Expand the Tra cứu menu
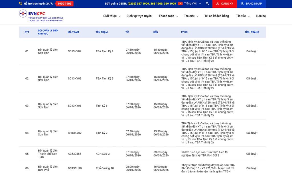292x175 pixels. [191, 16]
